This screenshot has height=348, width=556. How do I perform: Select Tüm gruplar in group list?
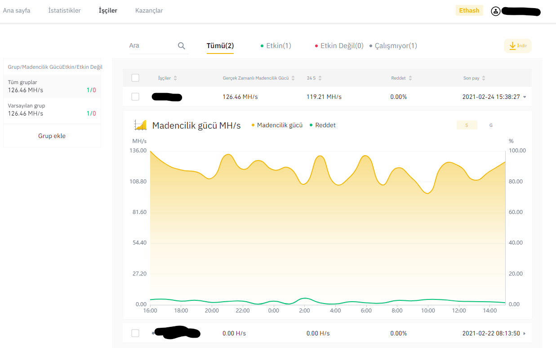coord(52,86)
